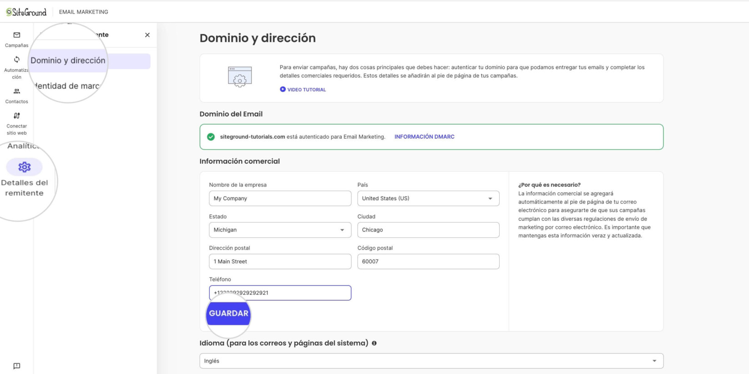Open Campañas from the sidebar
Screen dimensions: 749x374
pos(17,39)
